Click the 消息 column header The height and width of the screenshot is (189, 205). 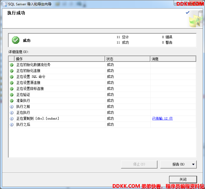[173, 59]
